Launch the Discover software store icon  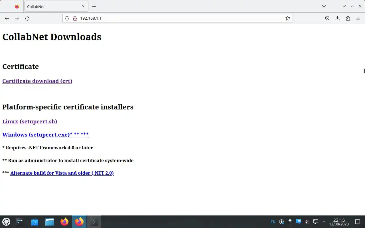tap(35, 222)
